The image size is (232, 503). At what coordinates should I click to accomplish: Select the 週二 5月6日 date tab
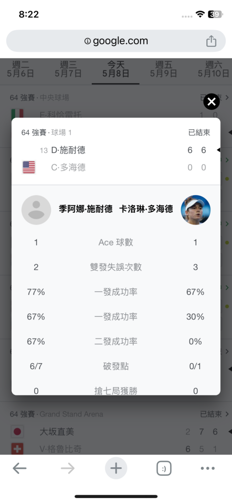point(21,69)
